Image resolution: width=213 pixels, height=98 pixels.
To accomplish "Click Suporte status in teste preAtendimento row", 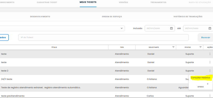I will [x=190, y=96].
